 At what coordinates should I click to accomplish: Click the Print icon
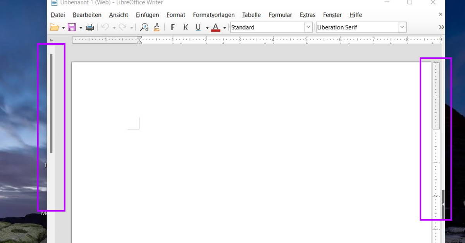tap(89, 27)
